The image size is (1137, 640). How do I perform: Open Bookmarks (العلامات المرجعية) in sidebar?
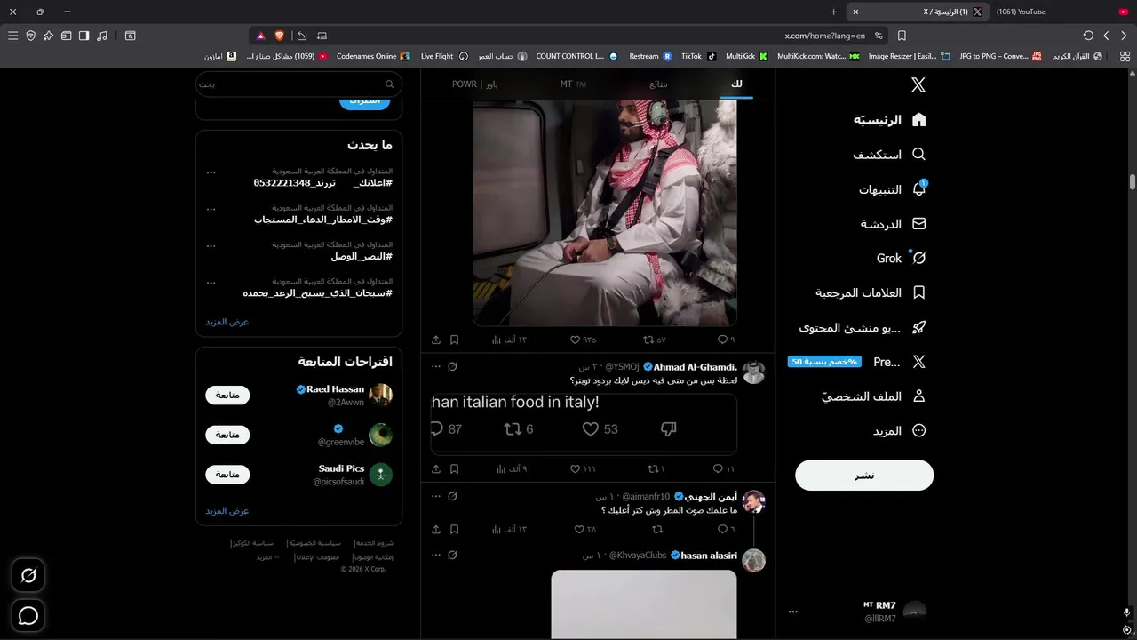pos(871,293)
